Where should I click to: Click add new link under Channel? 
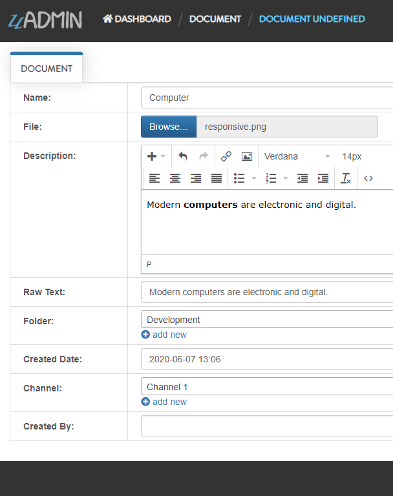(x=169, y=402)
